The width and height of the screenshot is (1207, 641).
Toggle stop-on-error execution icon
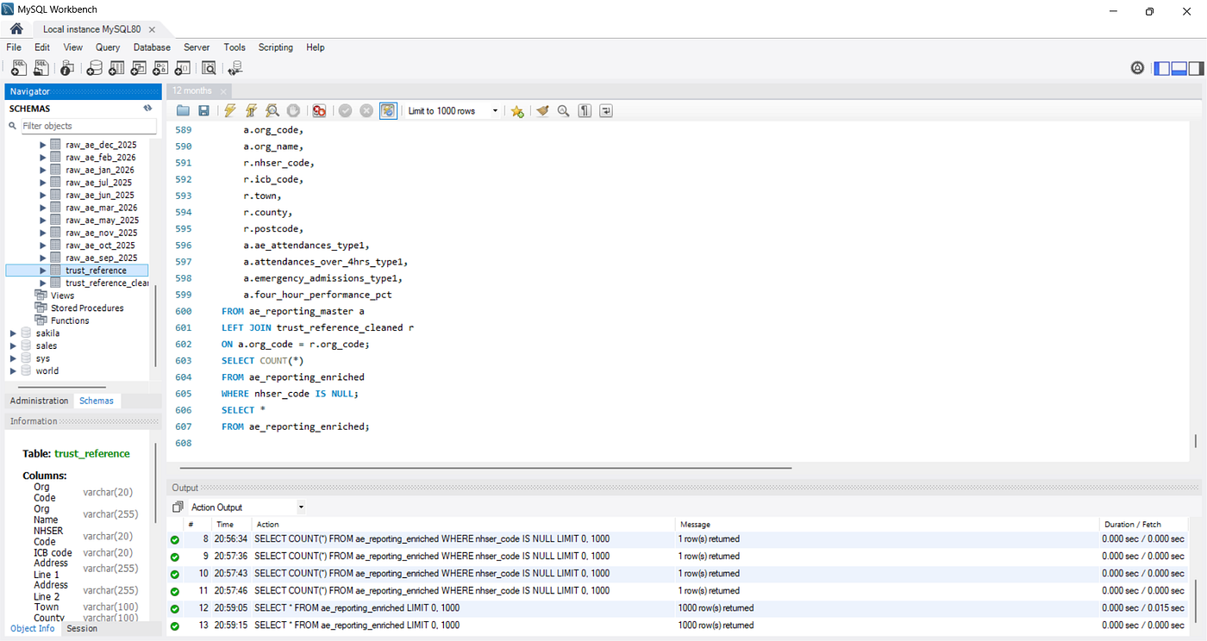coord(319,111)
